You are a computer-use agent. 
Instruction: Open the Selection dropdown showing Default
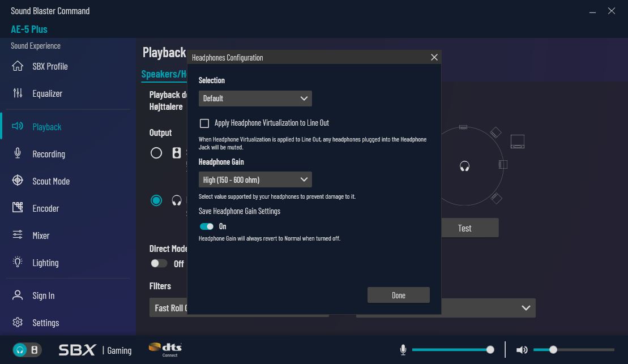coord(255,99)
